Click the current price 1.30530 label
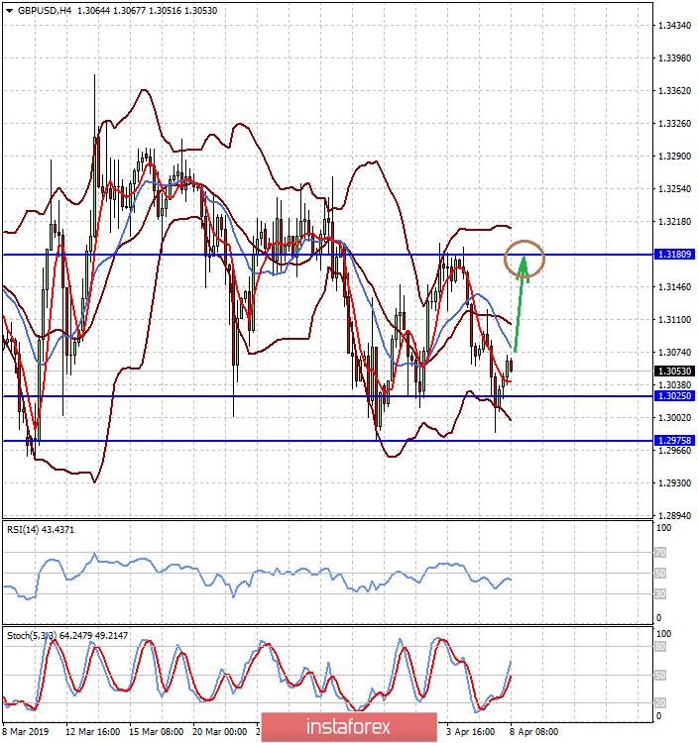This screenshot has width=698, height=743. point(674,371)
